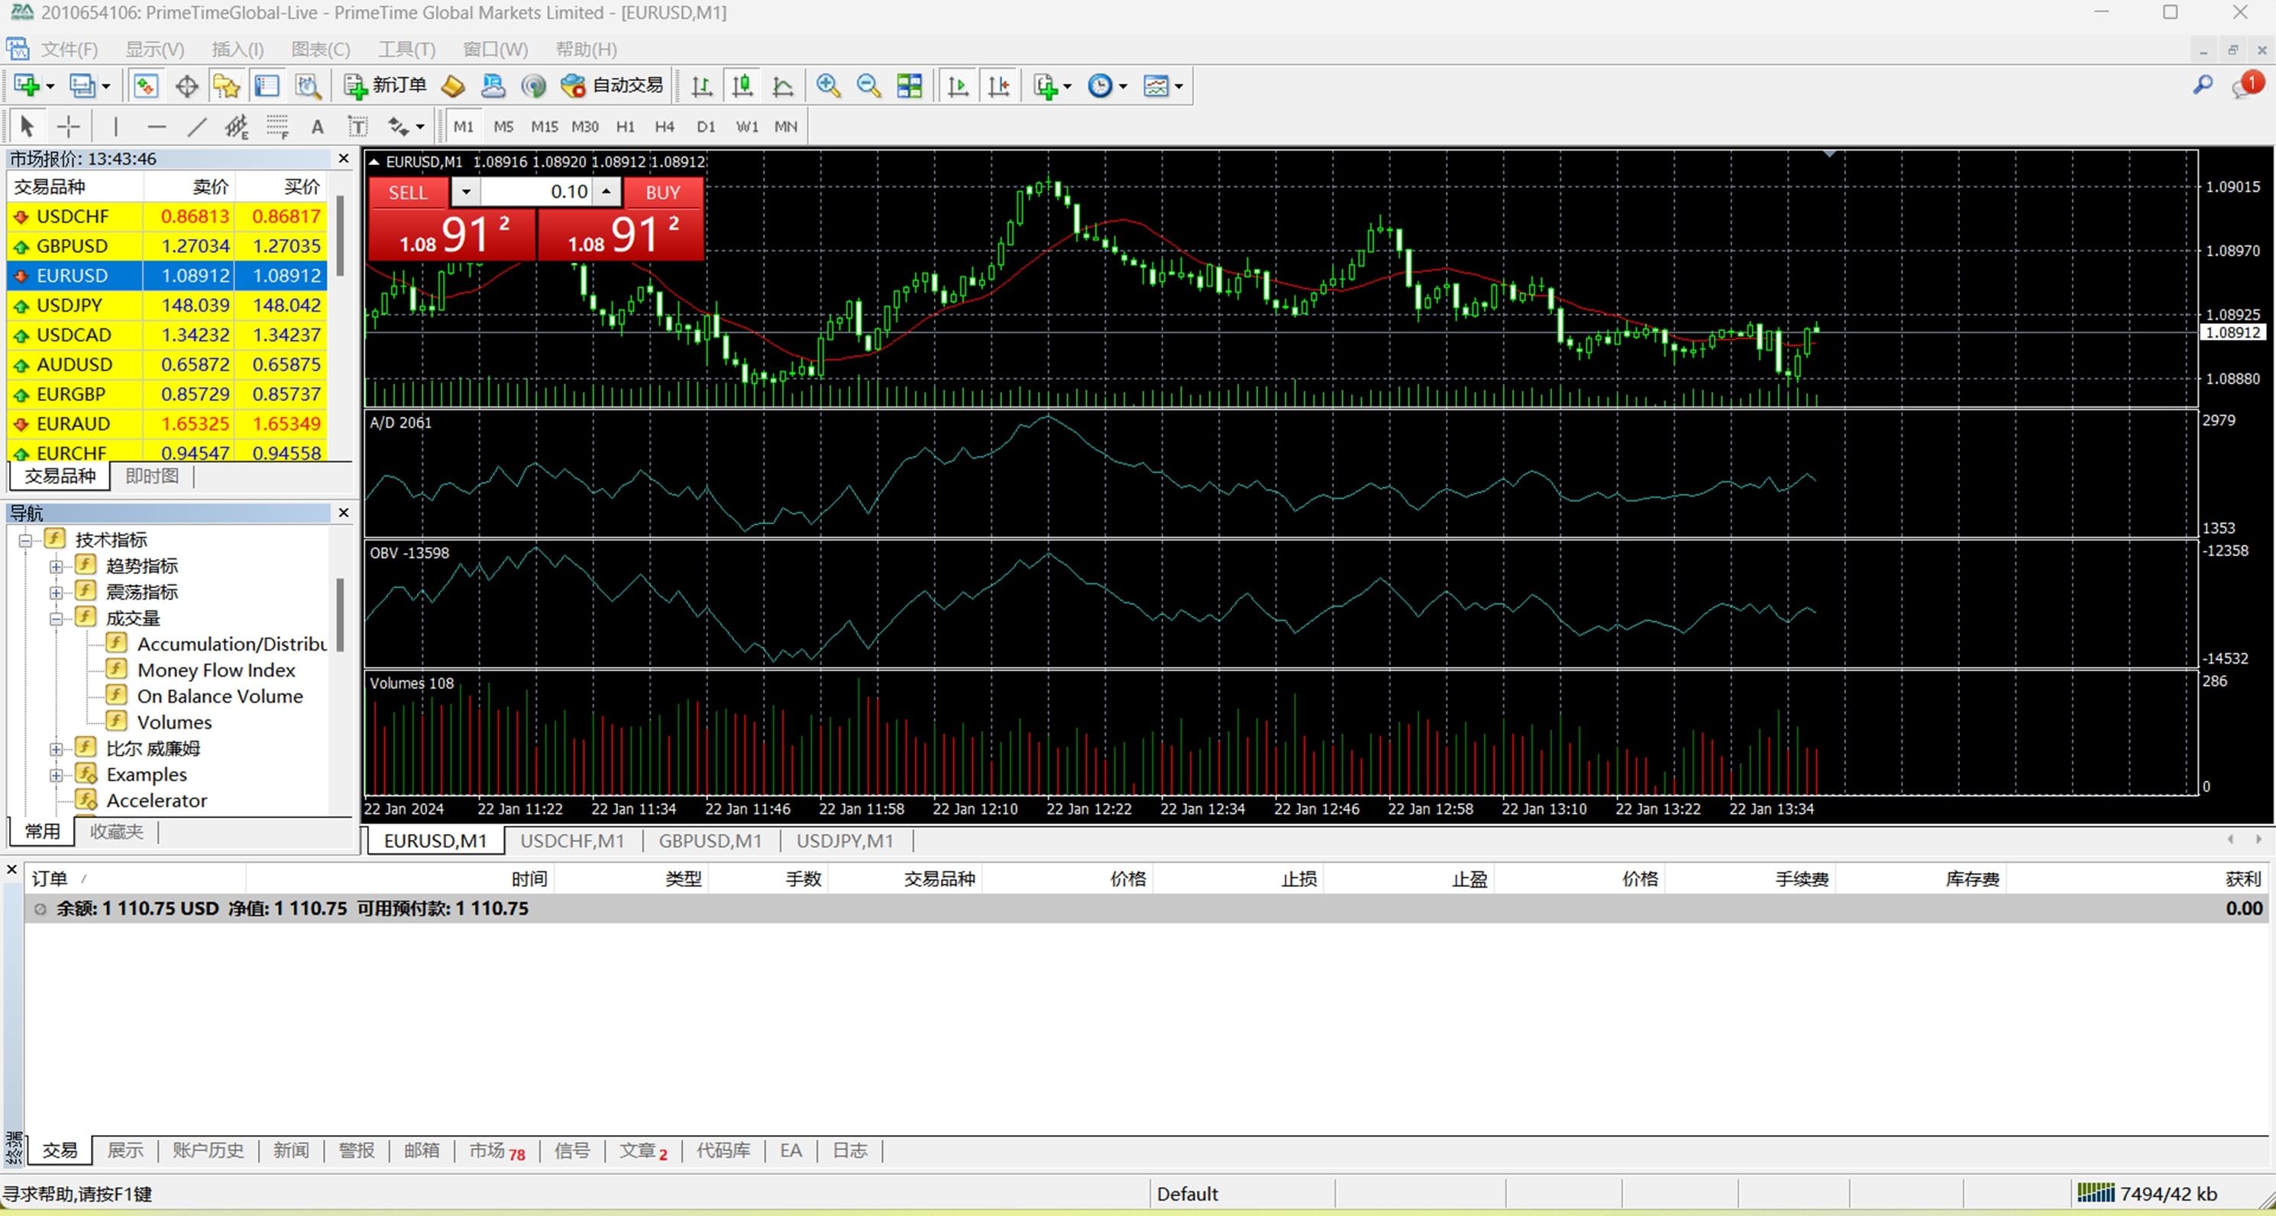Image resolution: width=2276 pixels, height=1216 pixels.
Task: Open the arrows objects dropdown
Action: (x=419, y=128)
